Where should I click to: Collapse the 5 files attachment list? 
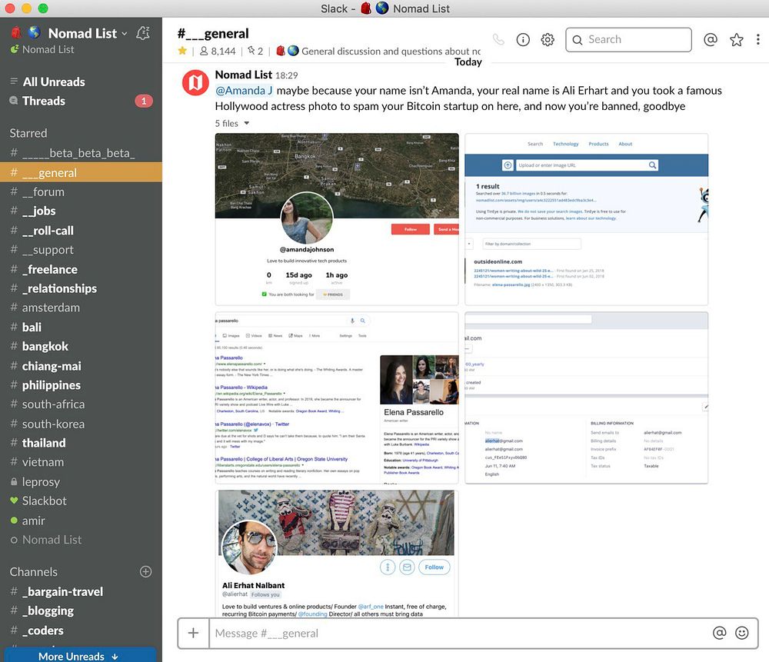tap(232, 124)
